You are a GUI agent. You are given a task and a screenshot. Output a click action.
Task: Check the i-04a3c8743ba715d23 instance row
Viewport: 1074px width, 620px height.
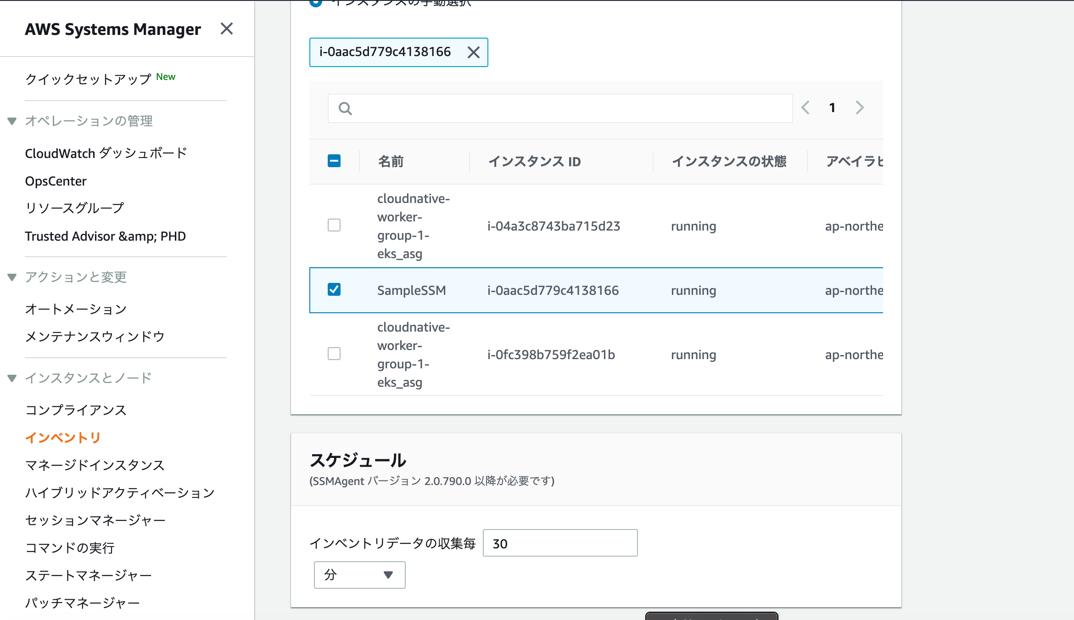(x=334, y=225)
